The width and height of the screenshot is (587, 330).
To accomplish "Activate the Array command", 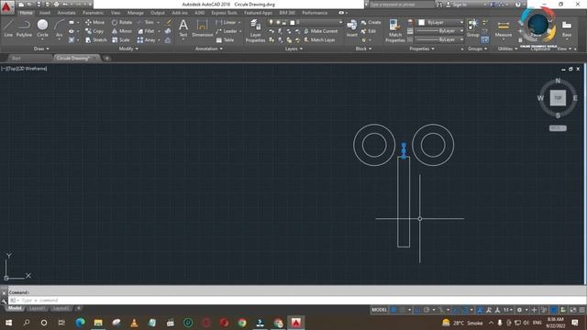I will pyautogui.click(x=147, y=40).
